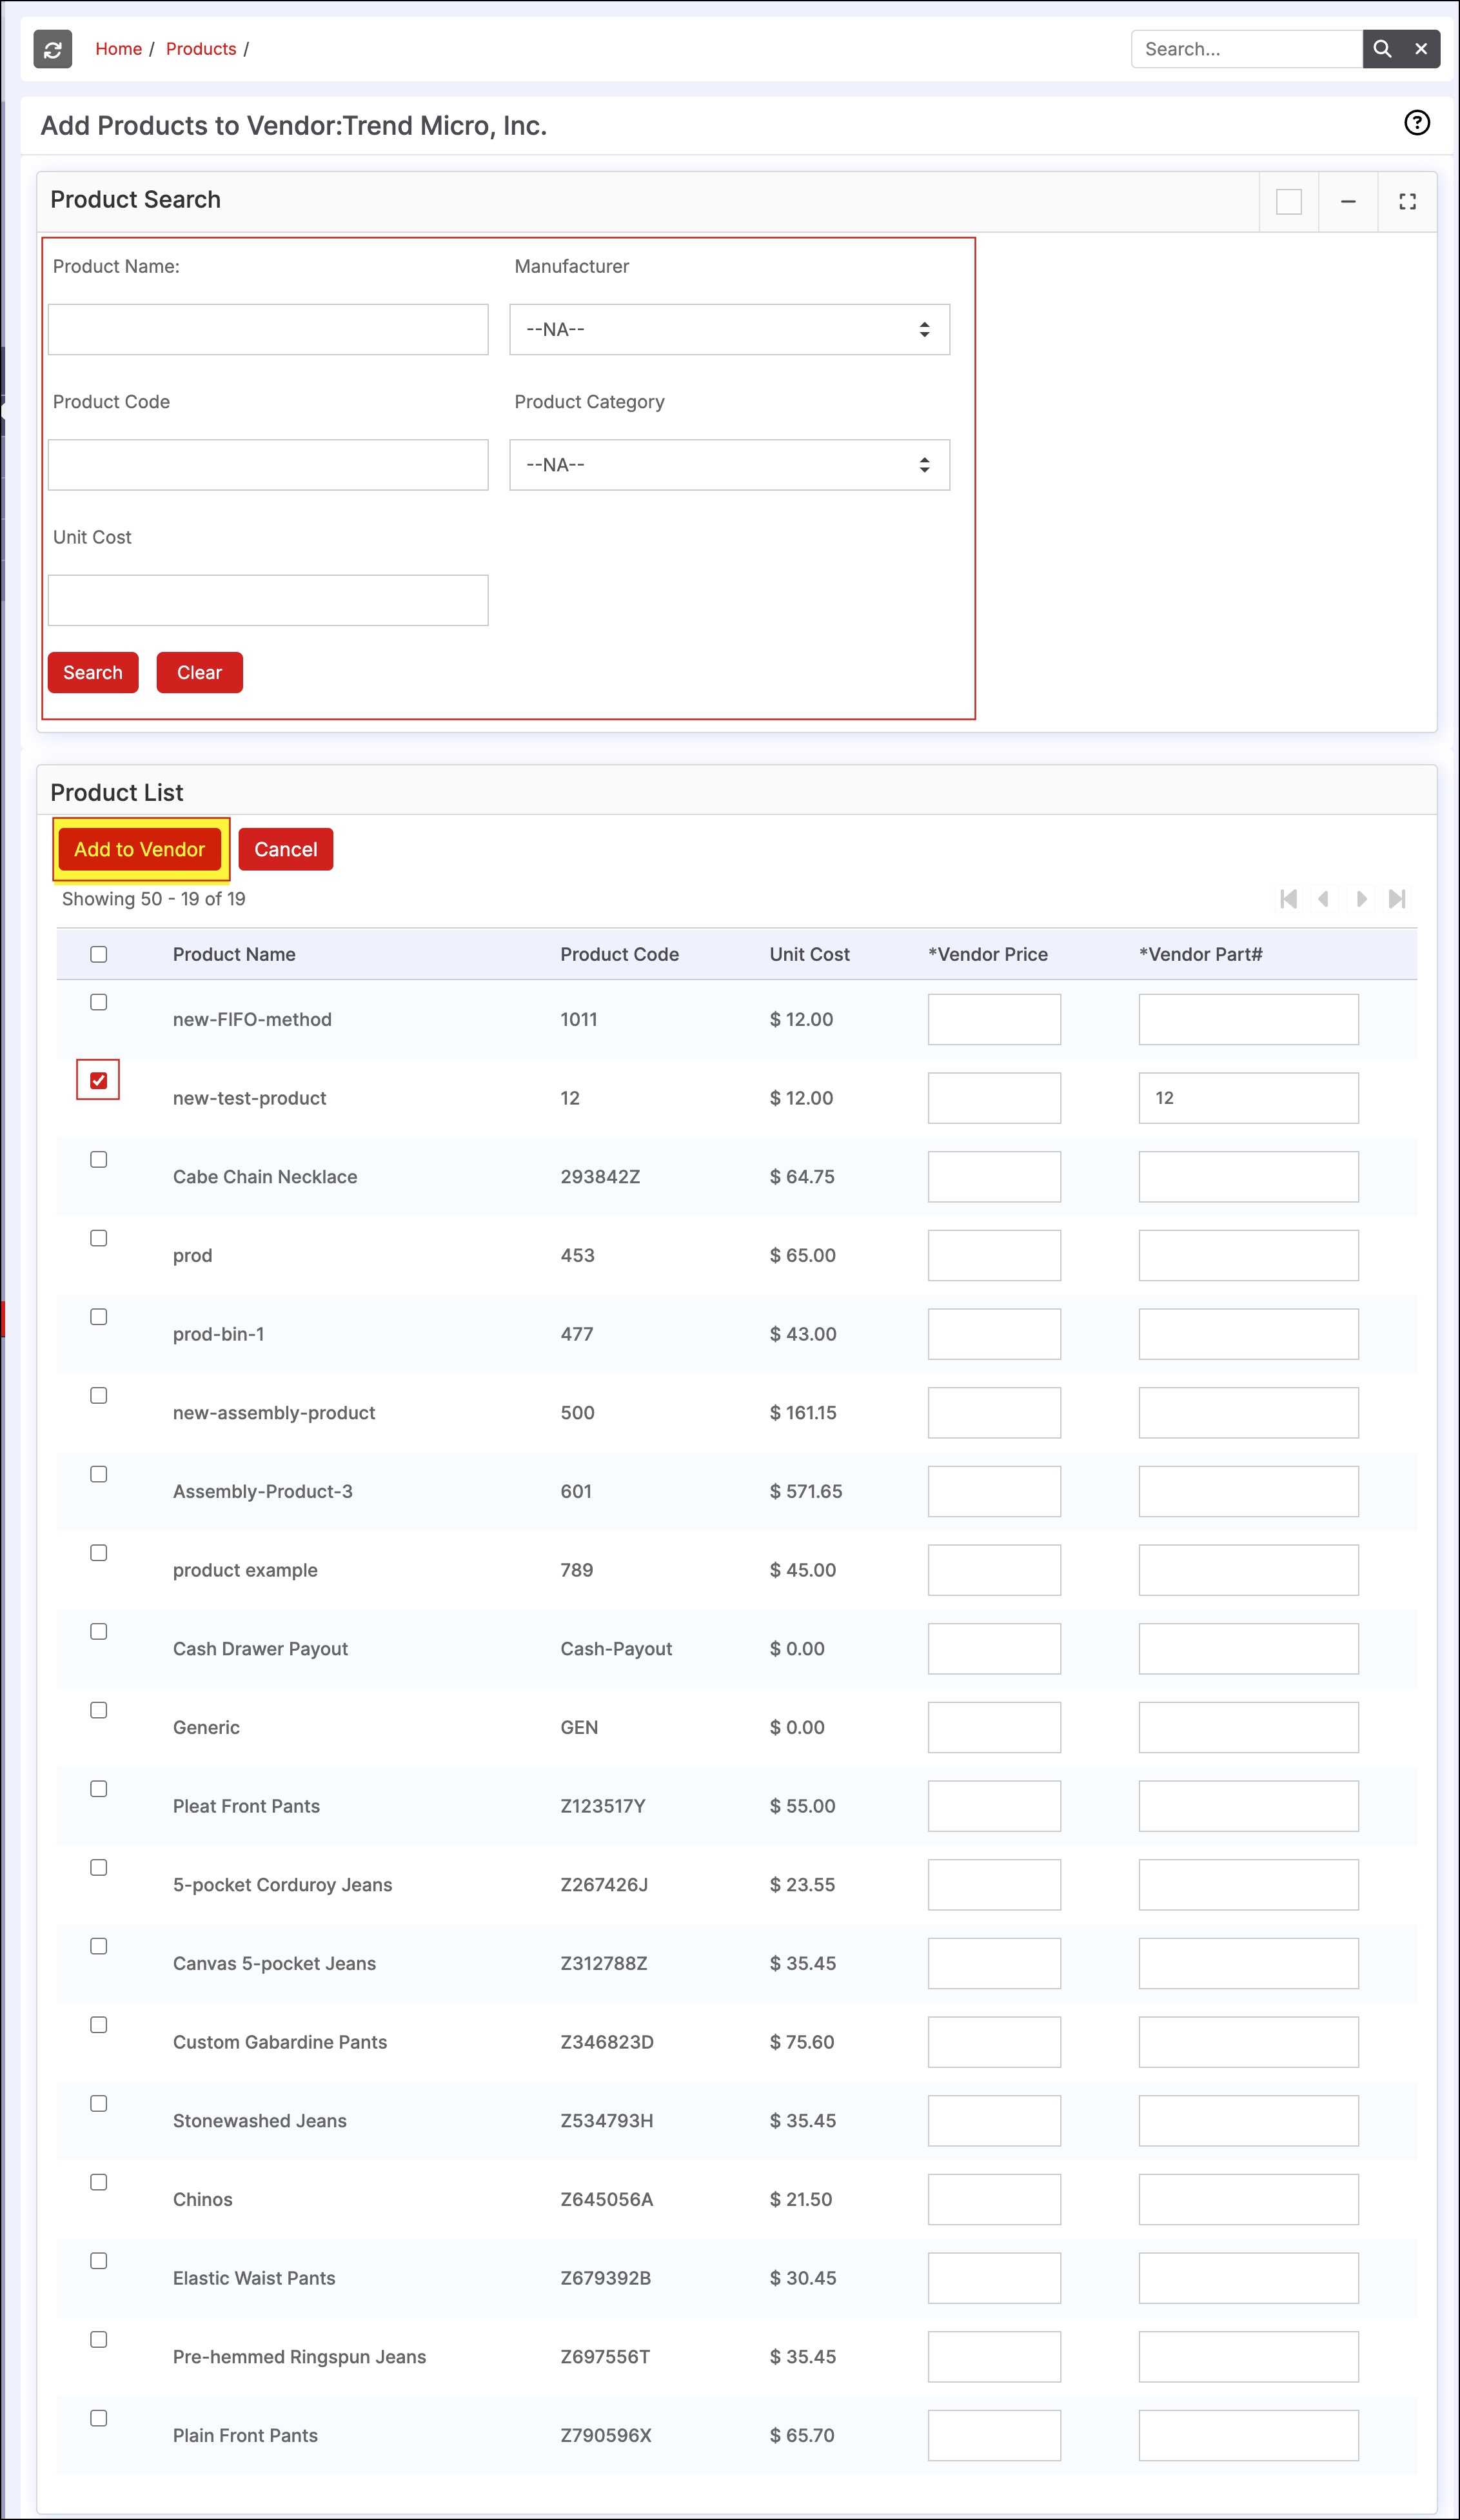Check the Plain Front Pants checkbox
Screen dimensions: 1460x2520
(99, 2418)
